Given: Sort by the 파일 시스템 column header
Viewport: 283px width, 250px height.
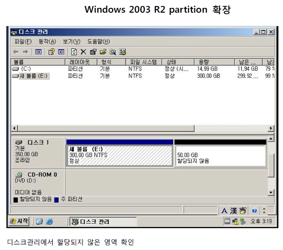Looking at the screenshot, I should click(x=143, y=62).
